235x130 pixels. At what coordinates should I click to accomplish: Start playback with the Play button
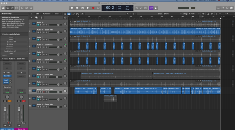point(88,8)
